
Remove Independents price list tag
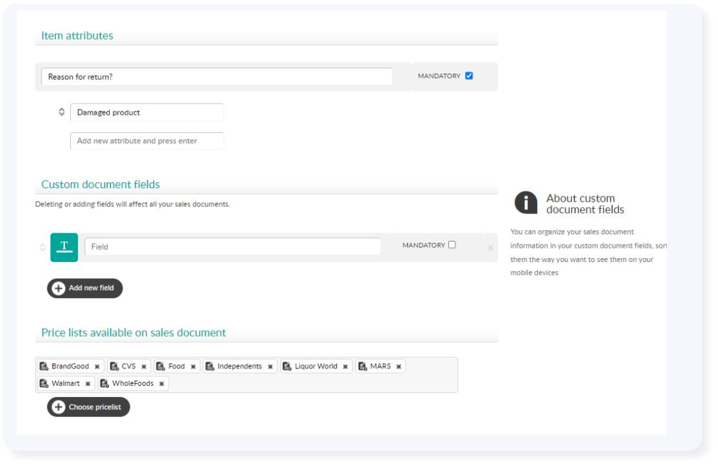tap(270, 366)
